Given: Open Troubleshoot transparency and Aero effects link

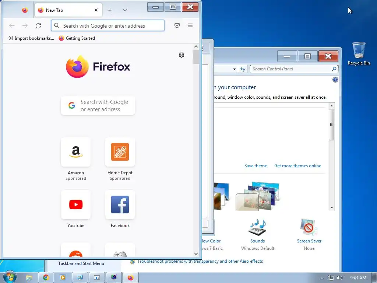Looking at the screenshot, I should 200,261.
